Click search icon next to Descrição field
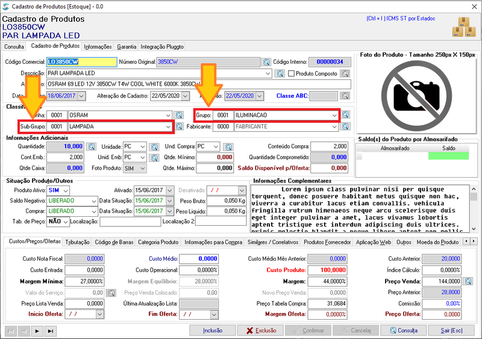The image size is (482, 339). [280, 74]
